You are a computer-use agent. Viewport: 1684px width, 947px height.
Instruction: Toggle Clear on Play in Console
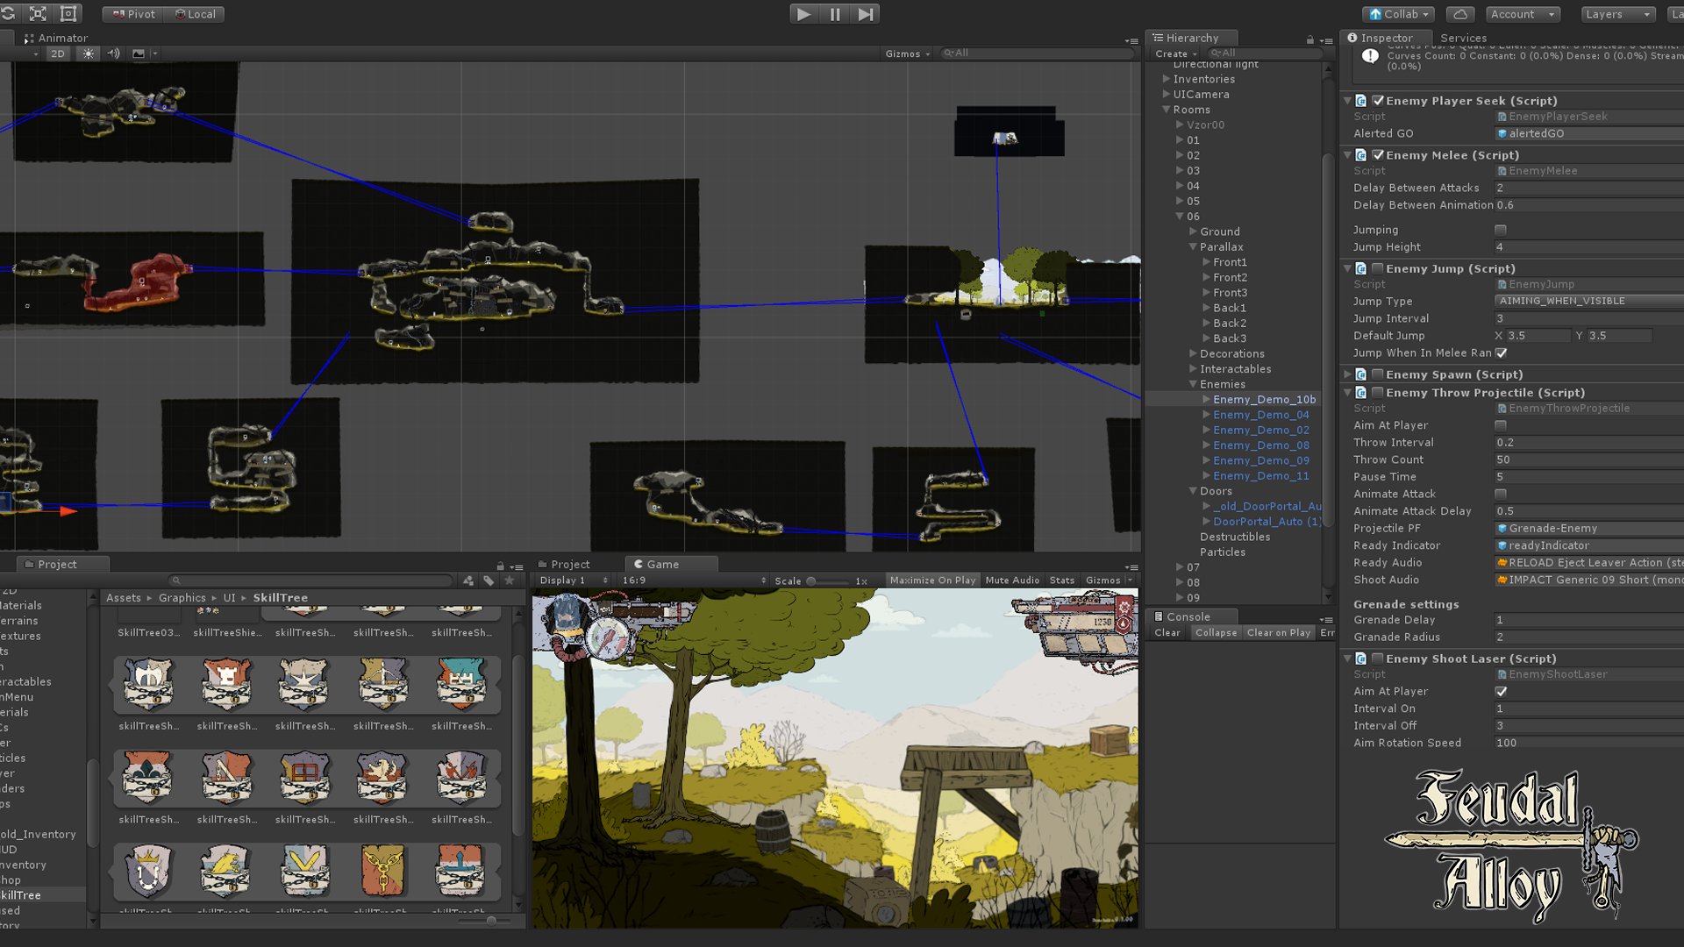click(x=1278, y=633)
